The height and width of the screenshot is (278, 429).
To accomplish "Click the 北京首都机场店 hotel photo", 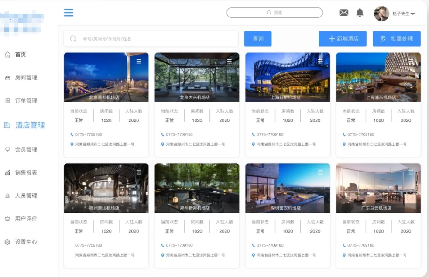I will [x=106, y=77].
